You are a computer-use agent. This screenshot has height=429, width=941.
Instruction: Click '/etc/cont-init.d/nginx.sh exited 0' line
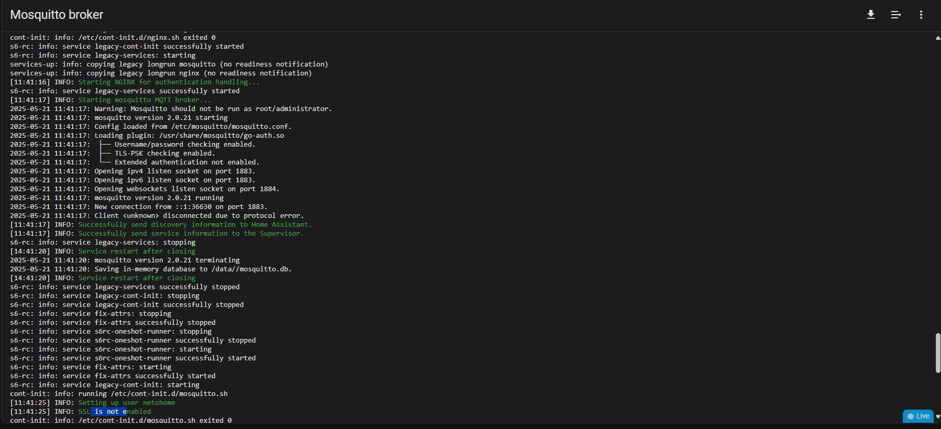[x=113, y=37]
